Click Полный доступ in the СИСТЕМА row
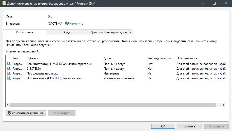232x131 pixels. pos(114,68)
